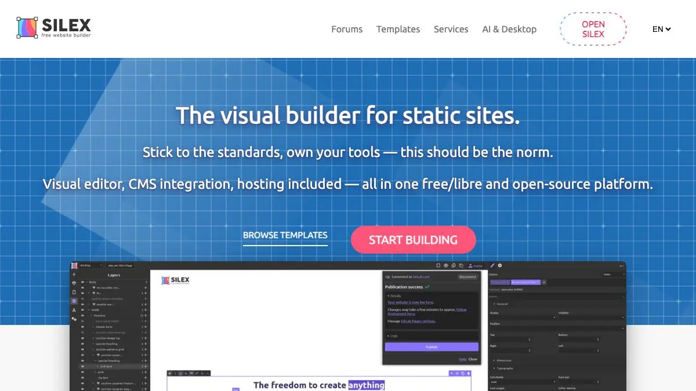Click the plus add-class button beside class tags

click(x=543, y=282)
